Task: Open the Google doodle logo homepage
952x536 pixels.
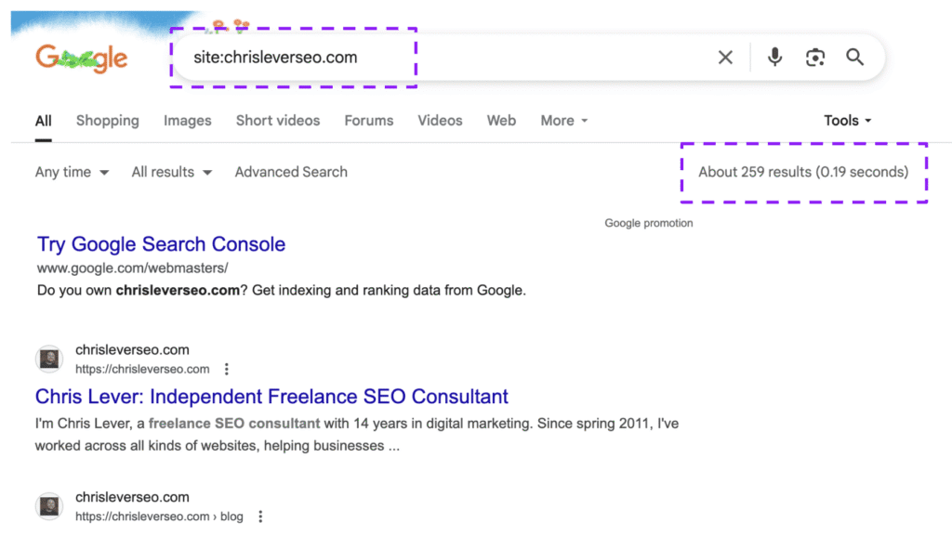Action: coord(82,59)
